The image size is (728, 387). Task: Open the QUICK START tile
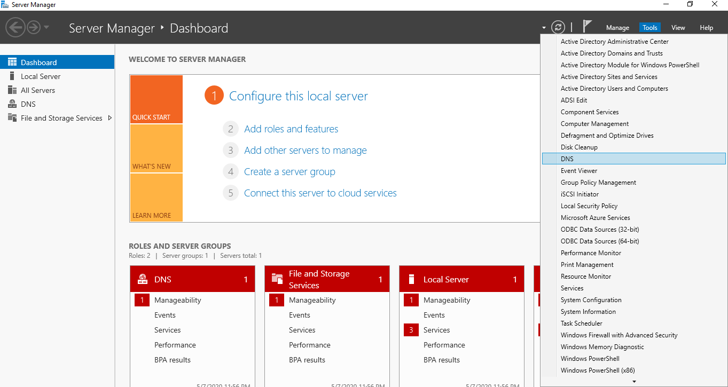[156, 99]
